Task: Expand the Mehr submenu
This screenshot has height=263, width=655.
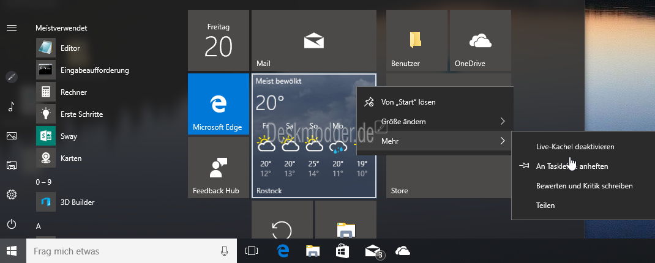Action: [435, 141]
